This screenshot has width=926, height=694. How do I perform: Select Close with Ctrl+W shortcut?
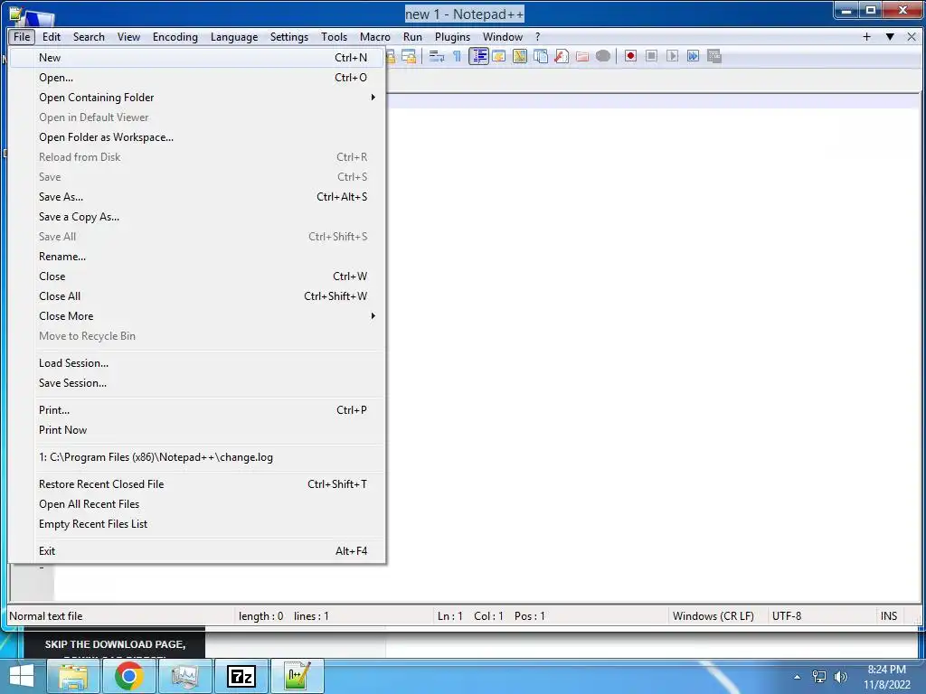tap(198, 277)
